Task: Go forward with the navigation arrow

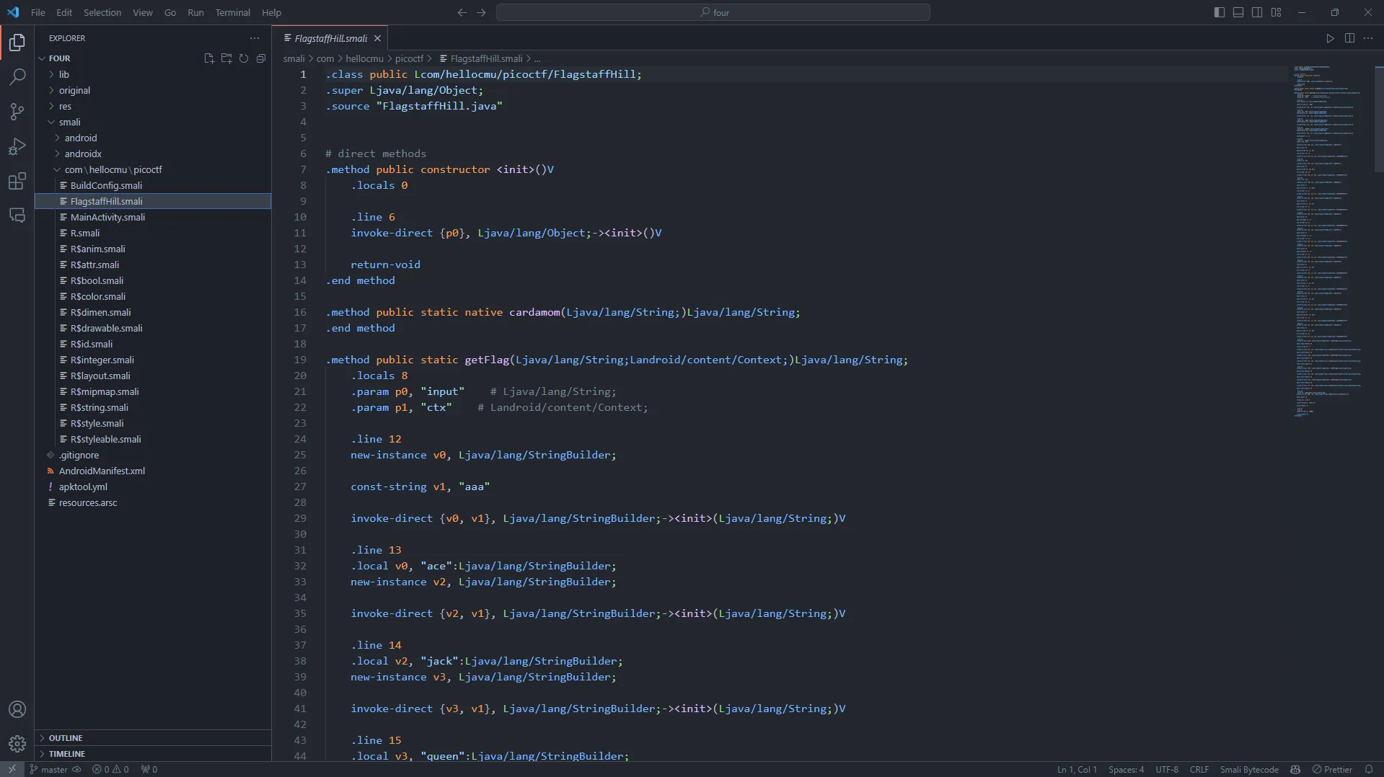Action: [x=481, y=12]
